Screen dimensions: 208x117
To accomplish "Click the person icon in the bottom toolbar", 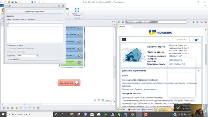I will (x=8, y=108).
